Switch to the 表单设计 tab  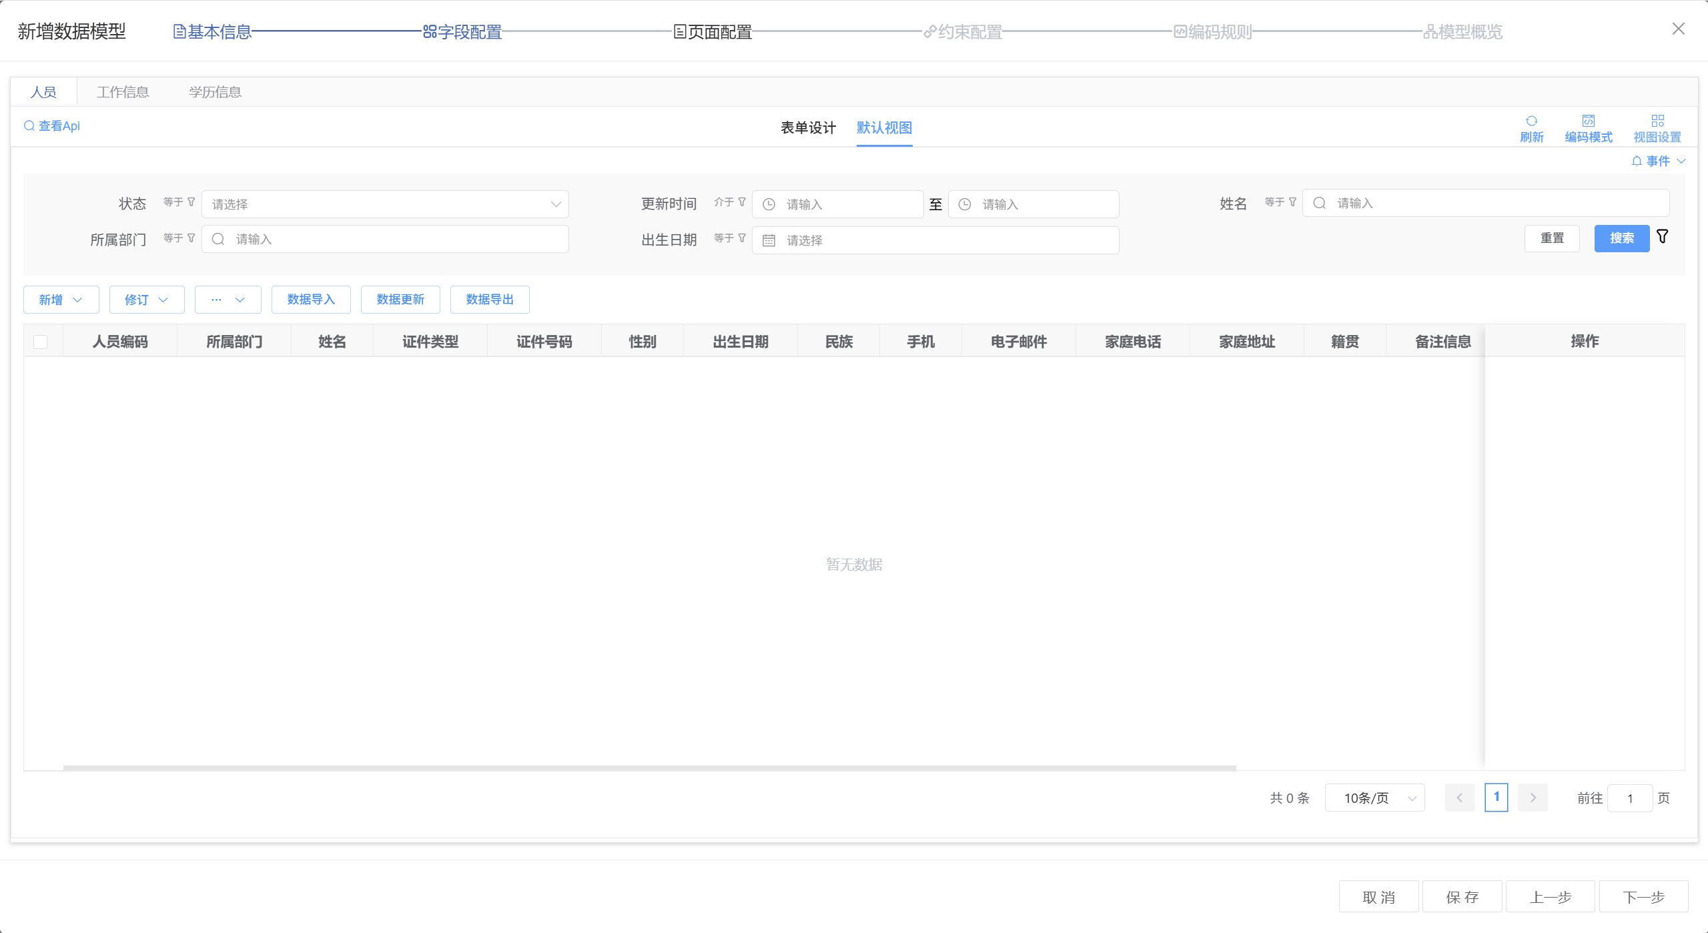click(808, 127)
